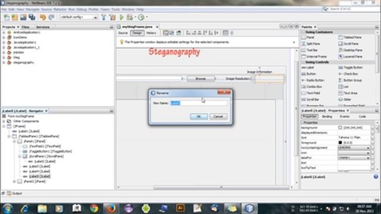The height and width of the screenshot is (214, 381).
Task: Click the New Project toolbar icon
Action: (x=15, y=17)
